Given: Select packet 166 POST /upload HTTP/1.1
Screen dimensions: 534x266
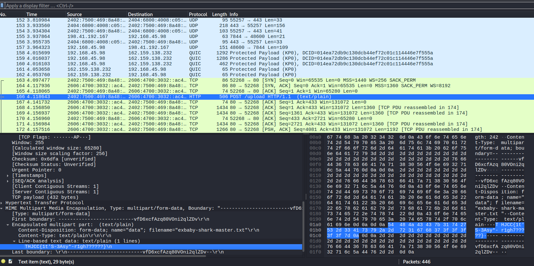Looking at the screenshot, I should tap(267, 97).
